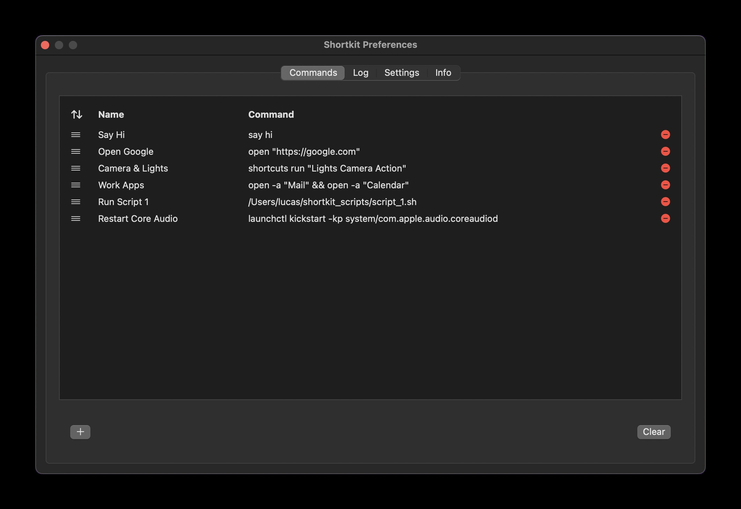Click drag handle for Say Hi row
Screen dimensions: 741x509
click(x=76, y=135)
